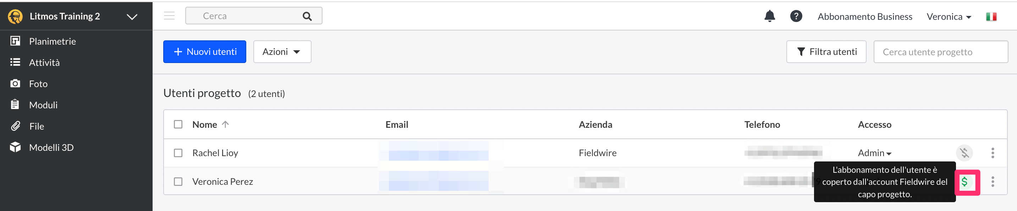Open the notifications bell
This screenshot has height=211, width=1017.
[769, 16]
